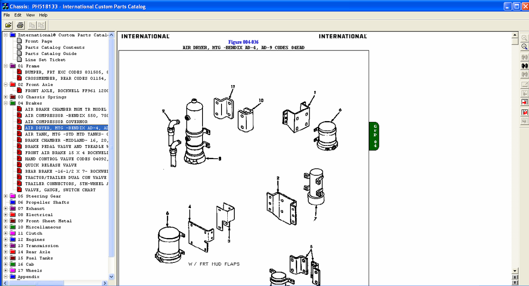The width and height of the screenshot is (529, 286).
Task: Collapse the 02 Front Axle node
Action: 6,85
